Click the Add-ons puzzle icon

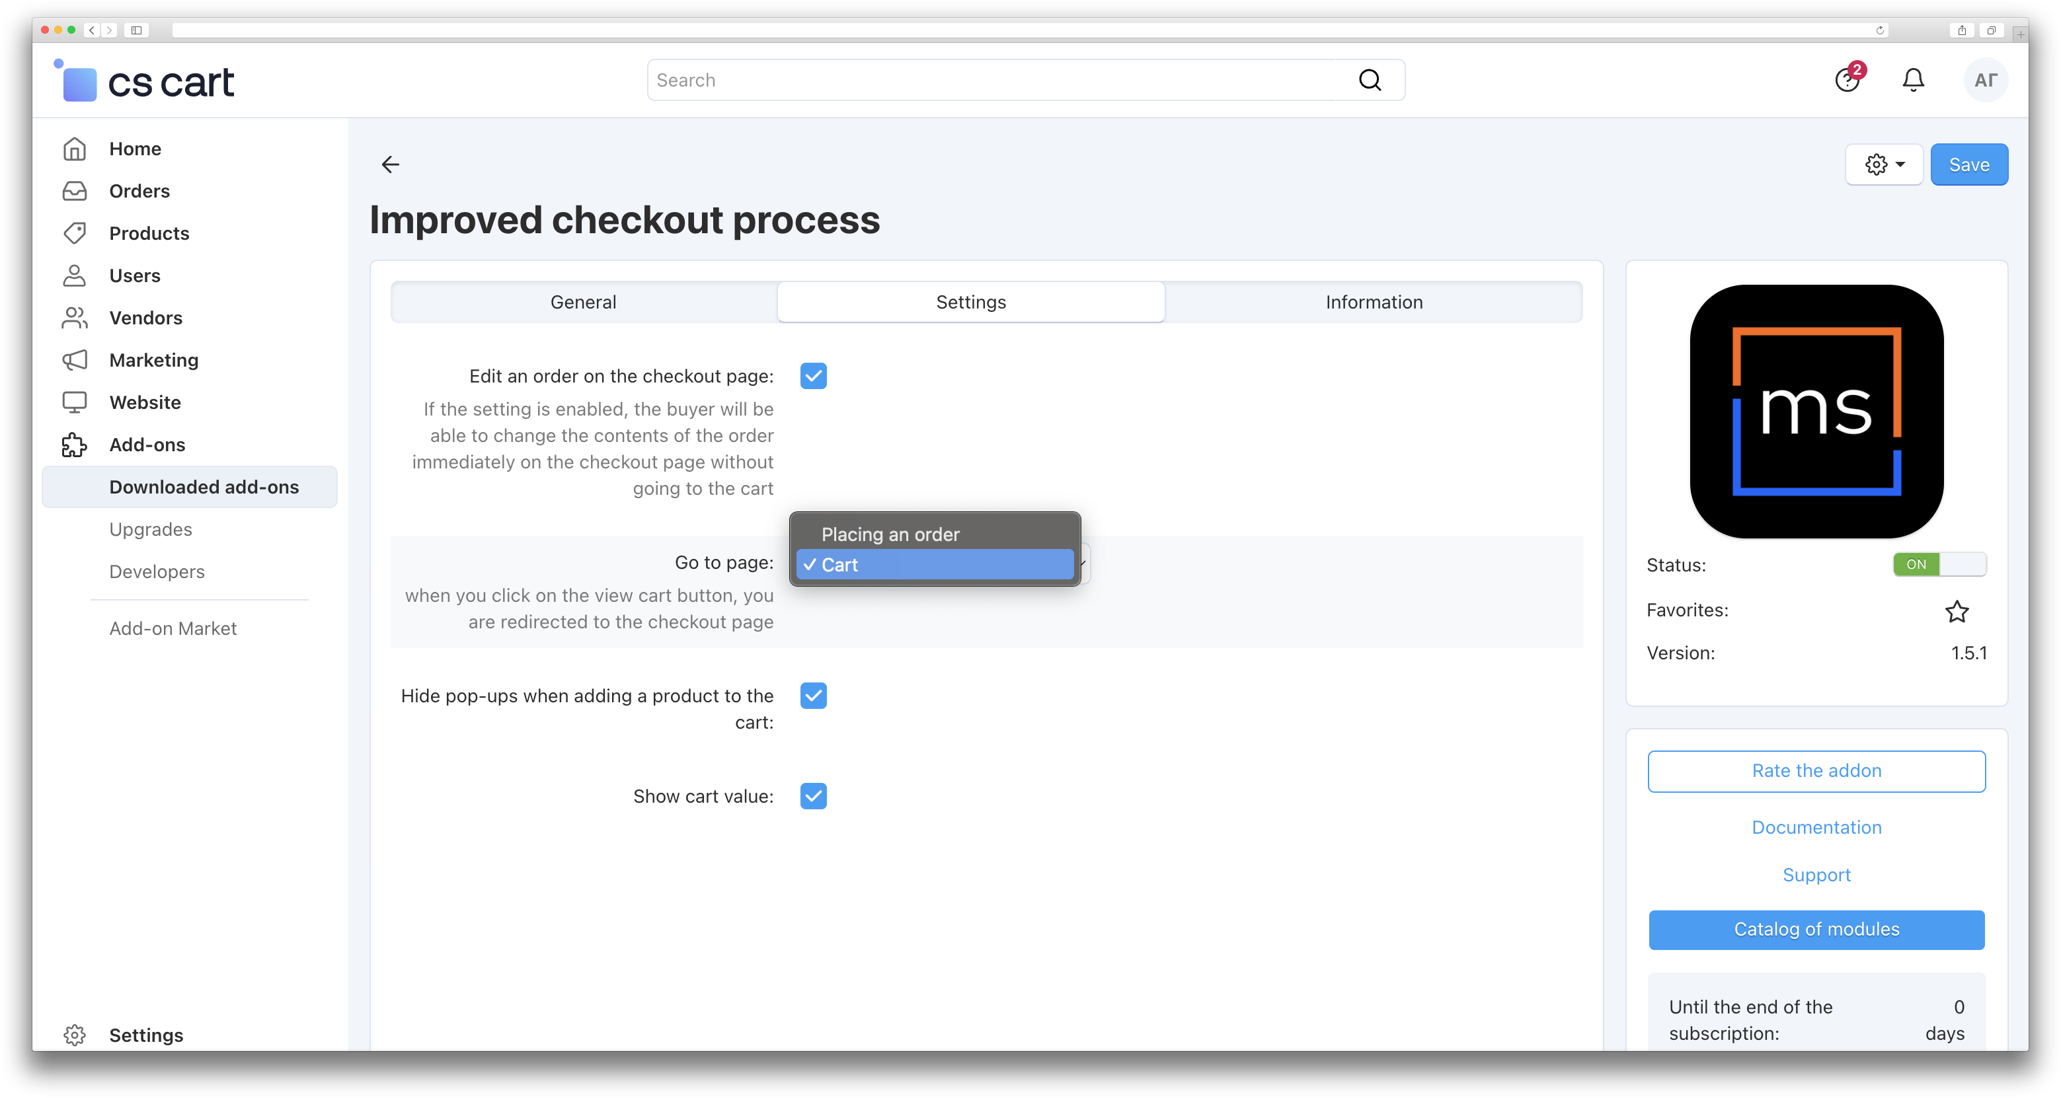(x=75, y=445)
